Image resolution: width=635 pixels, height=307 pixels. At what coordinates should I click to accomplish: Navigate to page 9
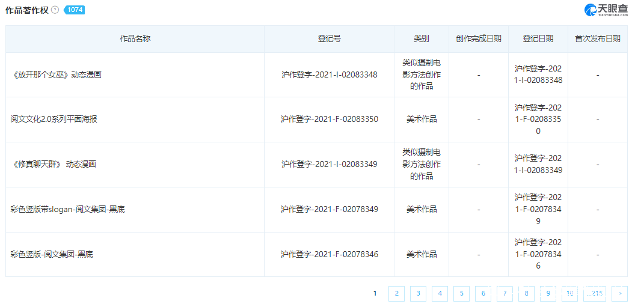coord(548,293)
